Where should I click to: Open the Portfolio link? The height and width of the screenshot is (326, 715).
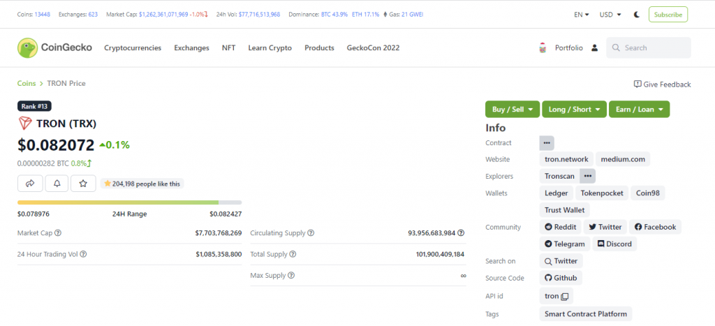[x=568, y=48]
